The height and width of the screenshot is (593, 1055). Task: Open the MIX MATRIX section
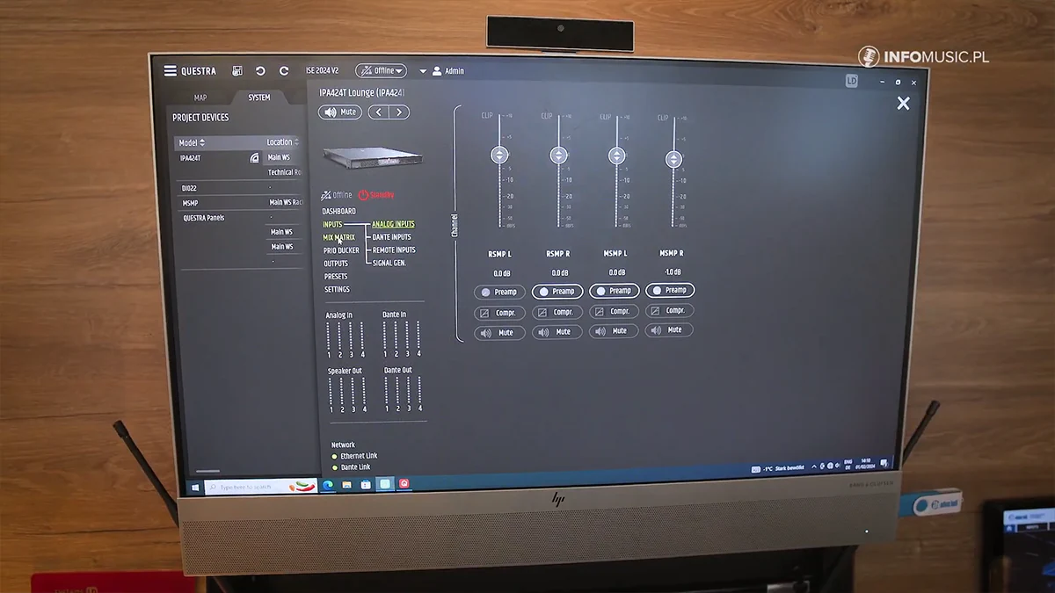(339, 238)
